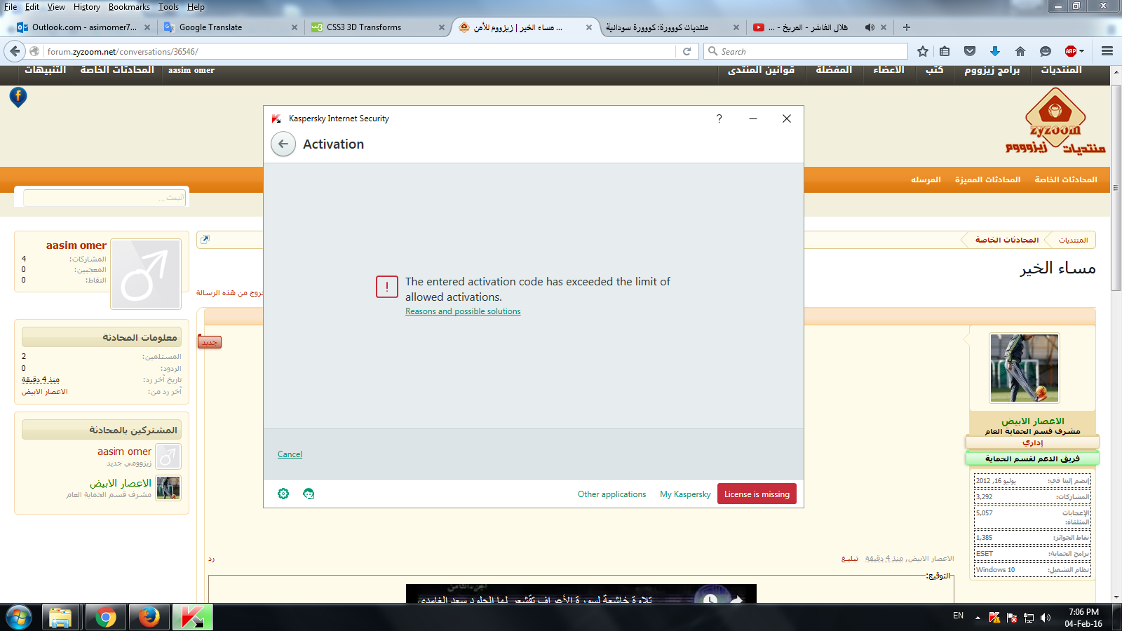This screenshot has width=1122, height=631.
Task: Cancel the Kaspersky activation
Action: 290,454
